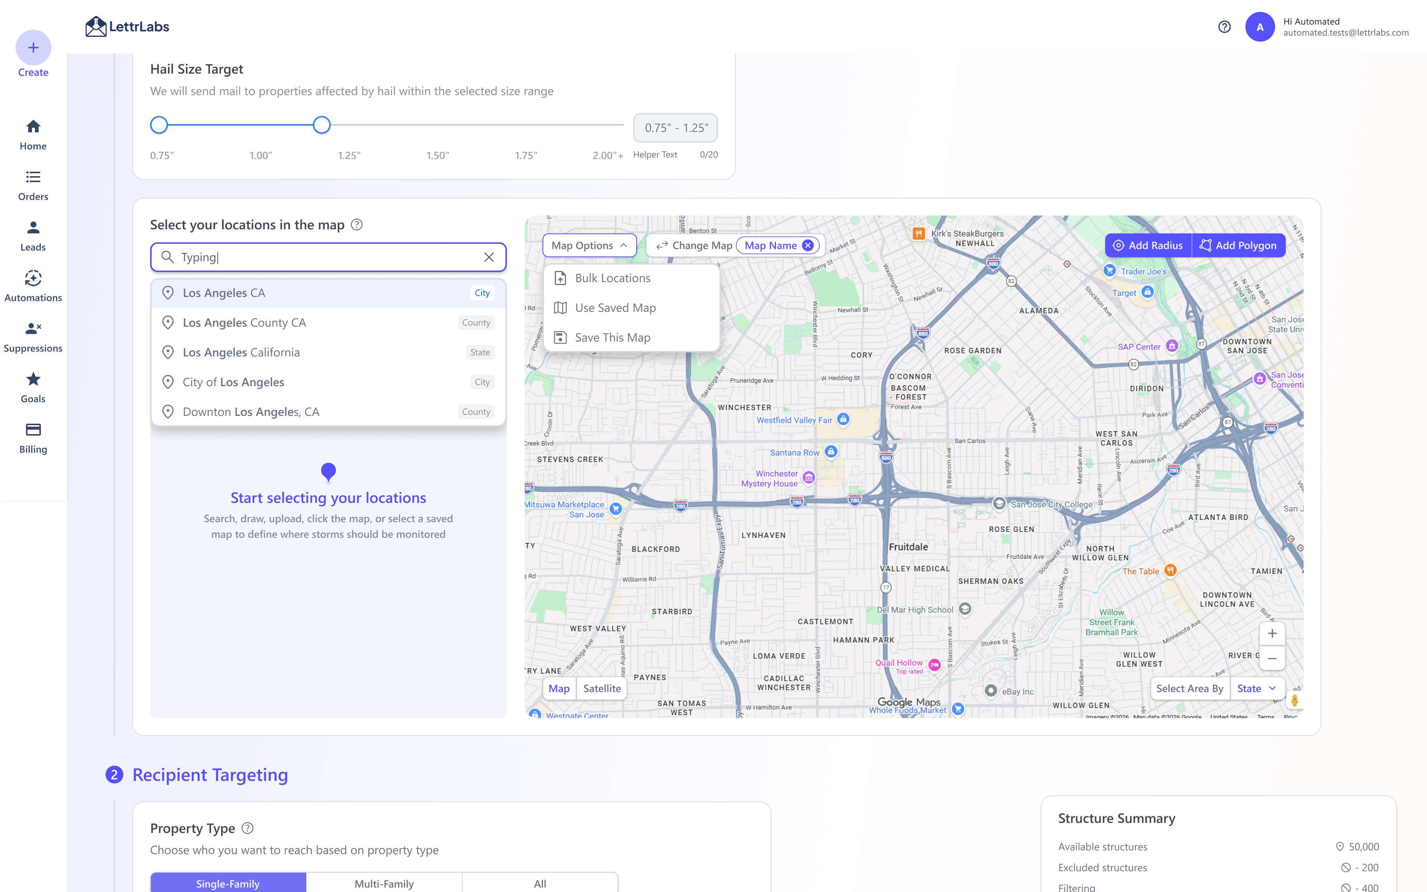The width and height of the screenshot is (1427, 892).
Task: Click the LettrLabs logo
Action: (127, 26)
